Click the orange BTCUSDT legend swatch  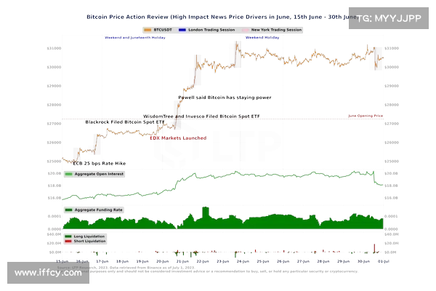(147, 31)
